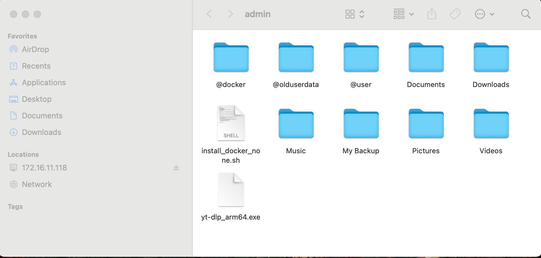
Task: Go to Network location
Action: (37, 184)
